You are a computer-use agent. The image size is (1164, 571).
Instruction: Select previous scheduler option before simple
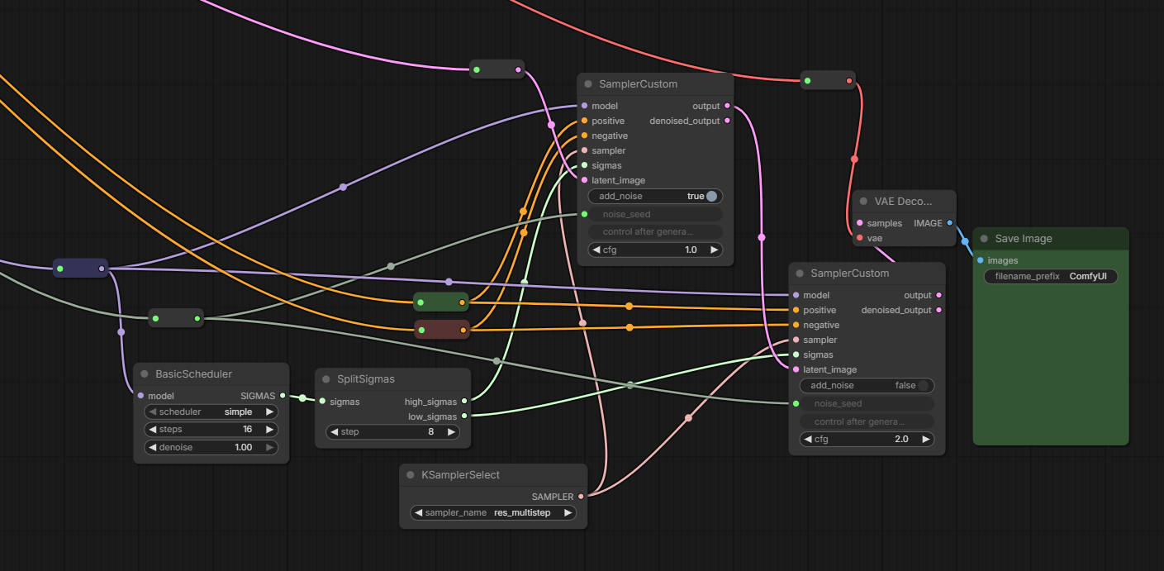click(153, 412)
